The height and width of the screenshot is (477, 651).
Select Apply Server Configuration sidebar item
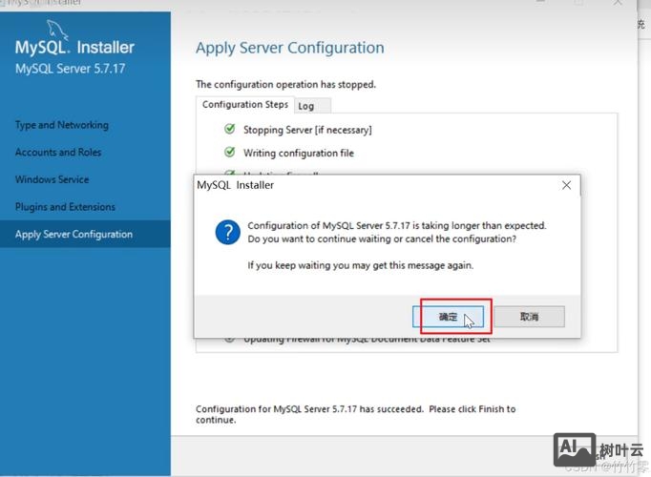(74, 235)
